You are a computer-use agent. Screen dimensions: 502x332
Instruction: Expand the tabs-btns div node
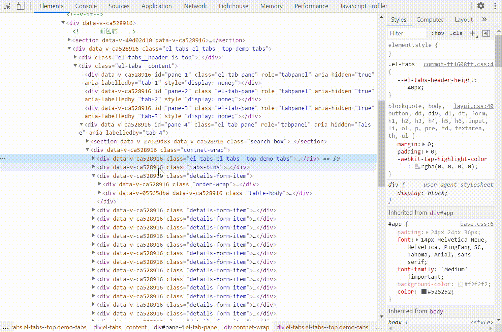(93, 167)
